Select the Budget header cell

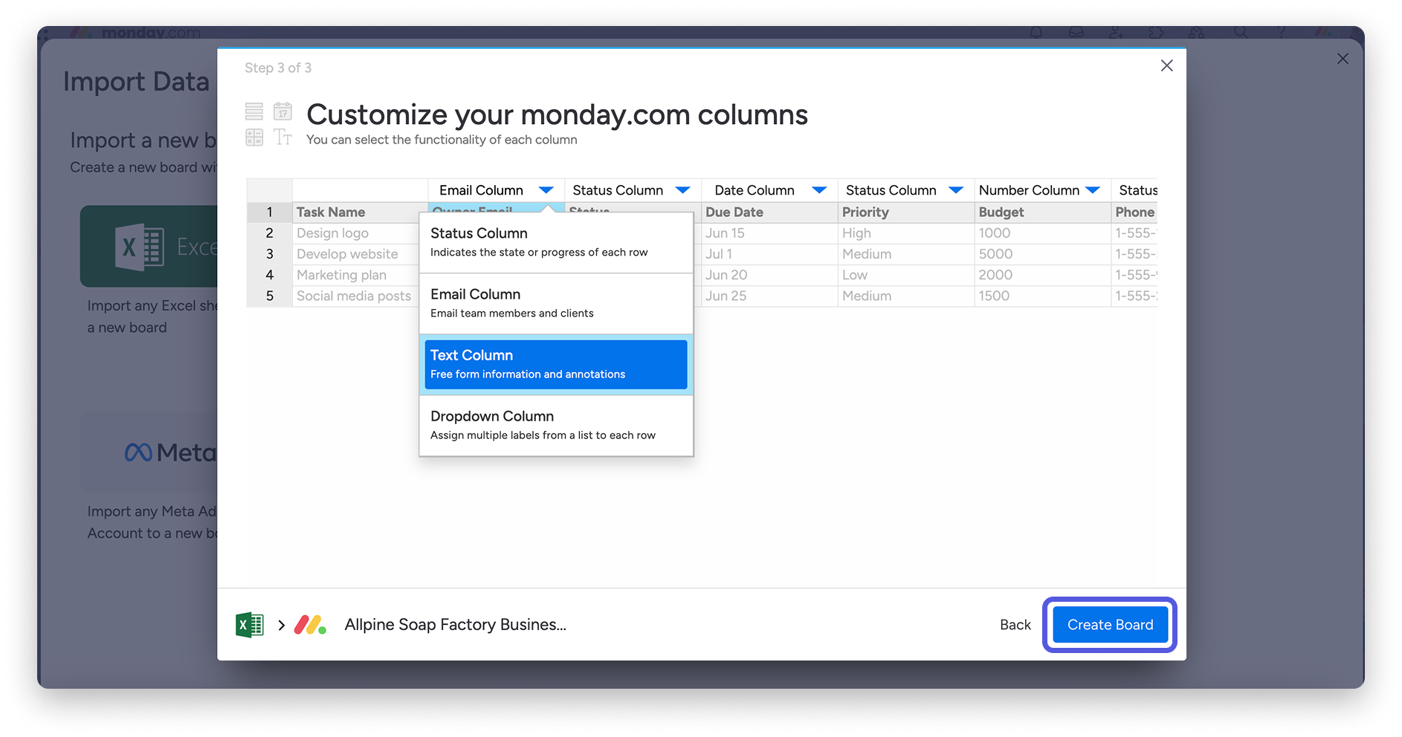click(x=1043, y=212)
